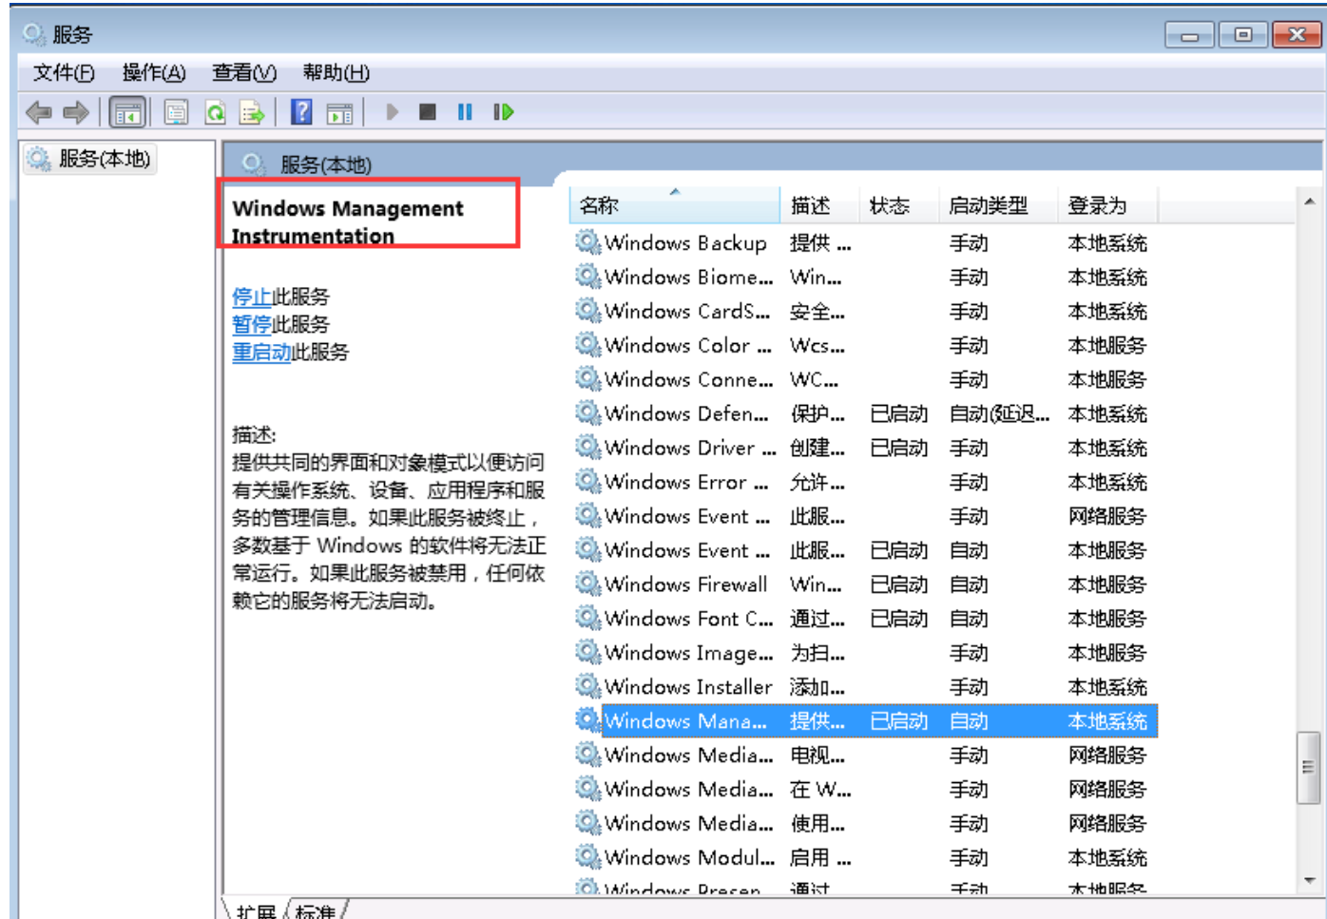
Task: Toggle the show/hide action pane icon
Action: 339,112
